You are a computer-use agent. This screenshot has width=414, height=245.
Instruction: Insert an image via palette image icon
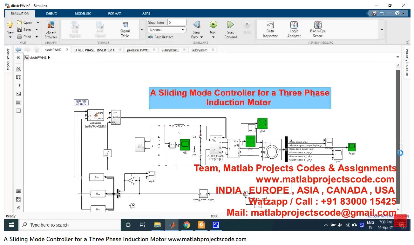pos(18,102)
